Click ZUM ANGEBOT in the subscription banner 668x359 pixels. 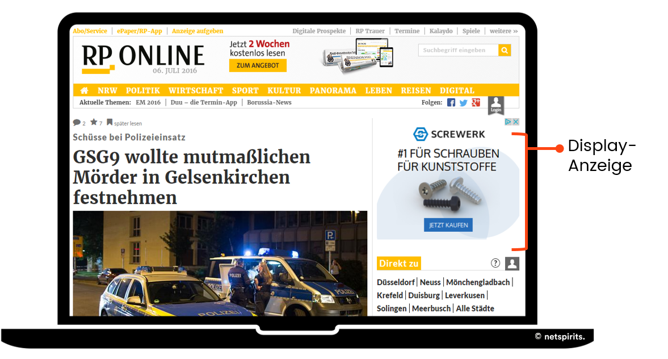[x=258, y=65]
